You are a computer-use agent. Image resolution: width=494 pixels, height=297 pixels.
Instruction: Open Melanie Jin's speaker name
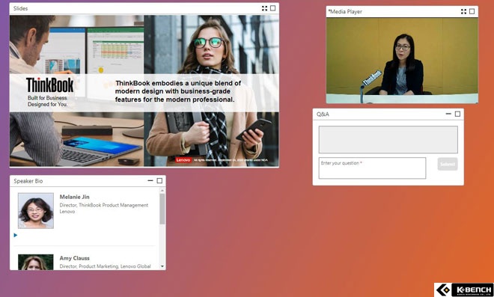click(x=74, y=197)
